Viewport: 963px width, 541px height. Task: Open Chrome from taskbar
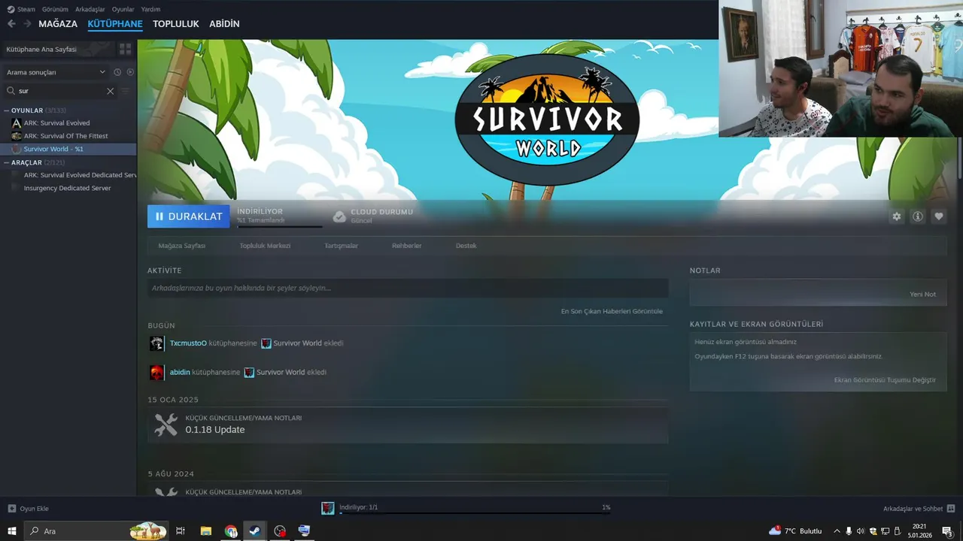coord(230,531)
